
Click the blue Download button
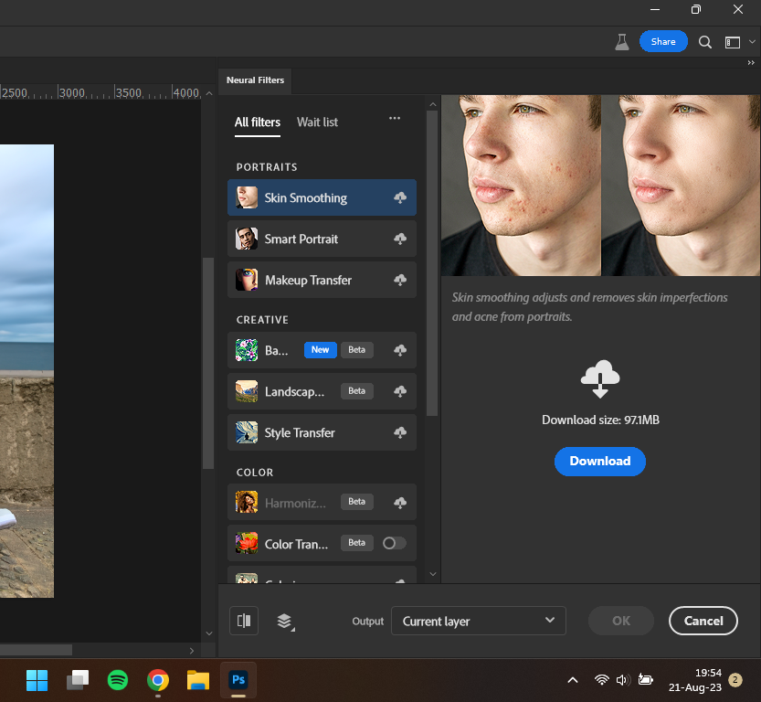[600, 462]
